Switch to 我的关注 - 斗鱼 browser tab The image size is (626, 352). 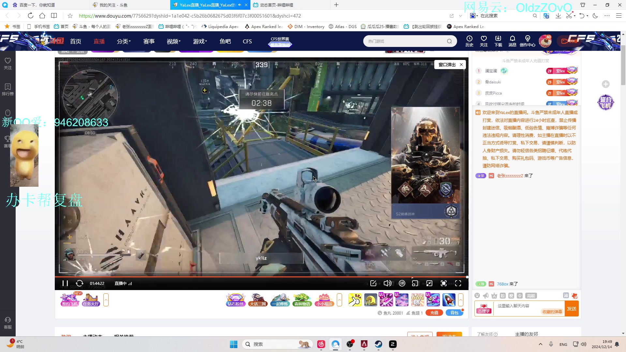coord(129,5)
